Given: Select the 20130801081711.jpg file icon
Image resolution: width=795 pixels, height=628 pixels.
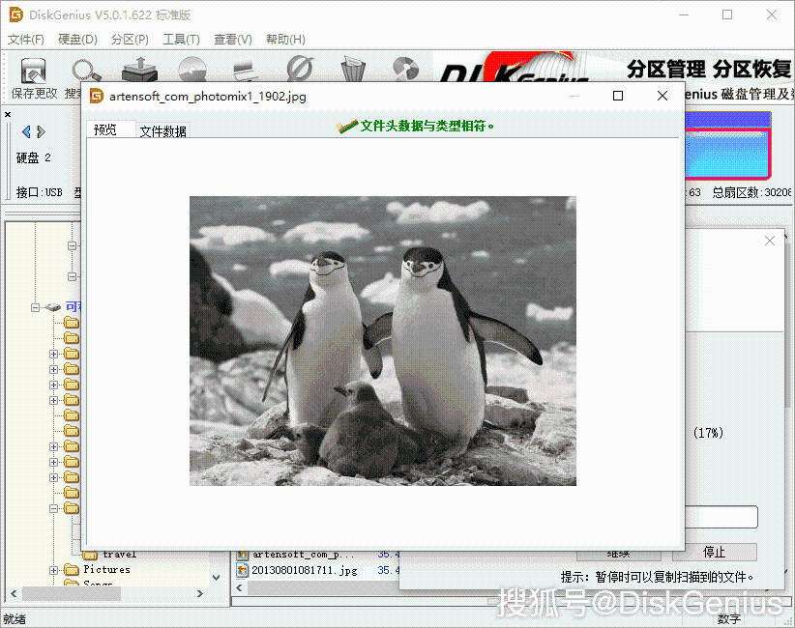Looking at the screenshot, I should point(243,570).
